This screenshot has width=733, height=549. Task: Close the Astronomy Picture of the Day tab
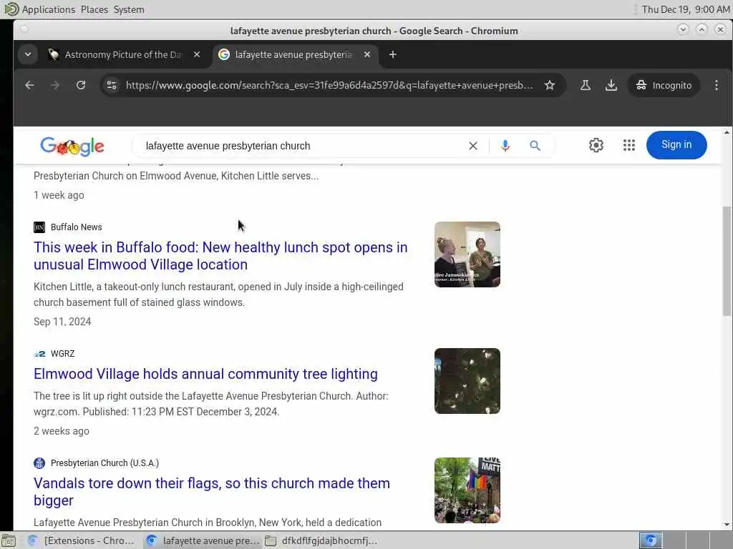[197, 54]
